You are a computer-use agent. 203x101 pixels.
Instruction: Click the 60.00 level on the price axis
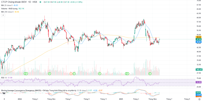point(199,18)
